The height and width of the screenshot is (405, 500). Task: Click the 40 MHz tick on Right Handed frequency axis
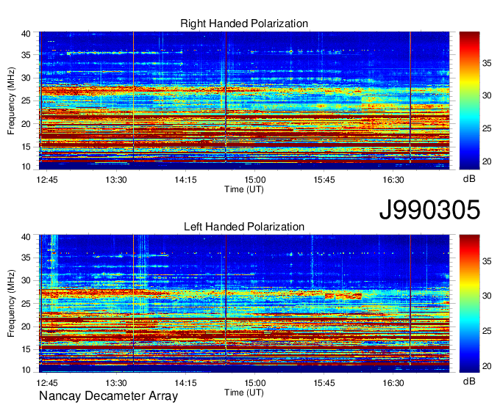tap(26, 34)
